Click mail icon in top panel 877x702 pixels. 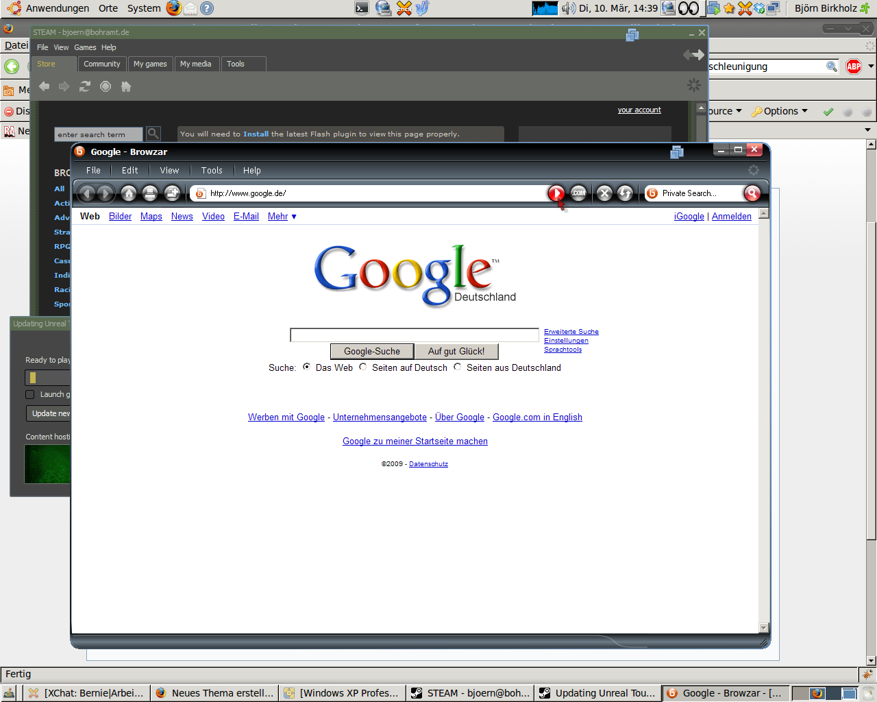click(190, 8)
